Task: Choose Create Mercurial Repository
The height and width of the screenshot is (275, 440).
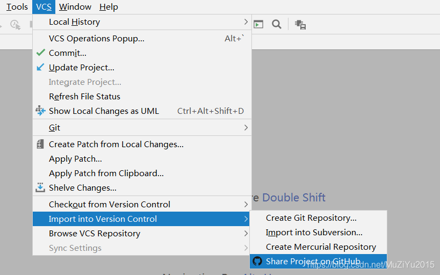Action: pos(318,247)
